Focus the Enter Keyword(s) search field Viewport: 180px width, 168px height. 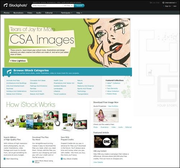pos(47,6)
